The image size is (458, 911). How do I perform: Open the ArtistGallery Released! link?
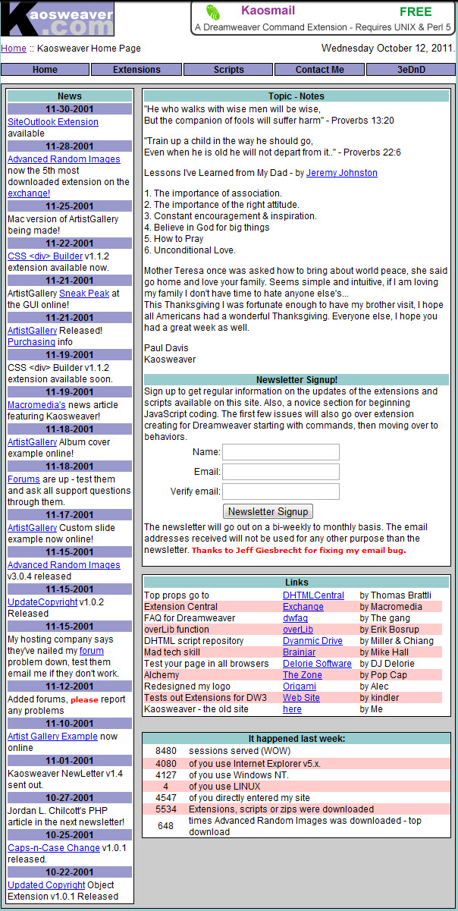tap(32, 331)
